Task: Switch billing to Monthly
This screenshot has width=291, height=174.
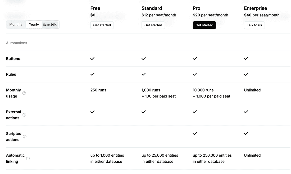Action: [16, 25]
